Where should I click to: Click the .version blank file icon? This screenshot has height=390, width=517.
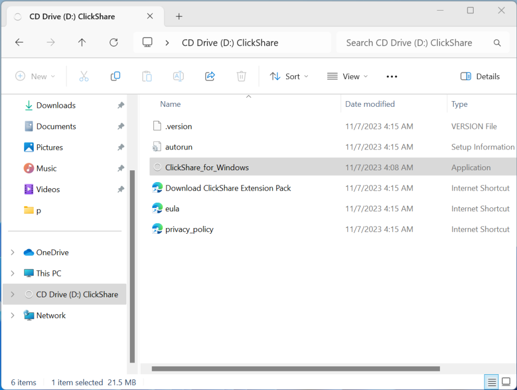[157, 126]
